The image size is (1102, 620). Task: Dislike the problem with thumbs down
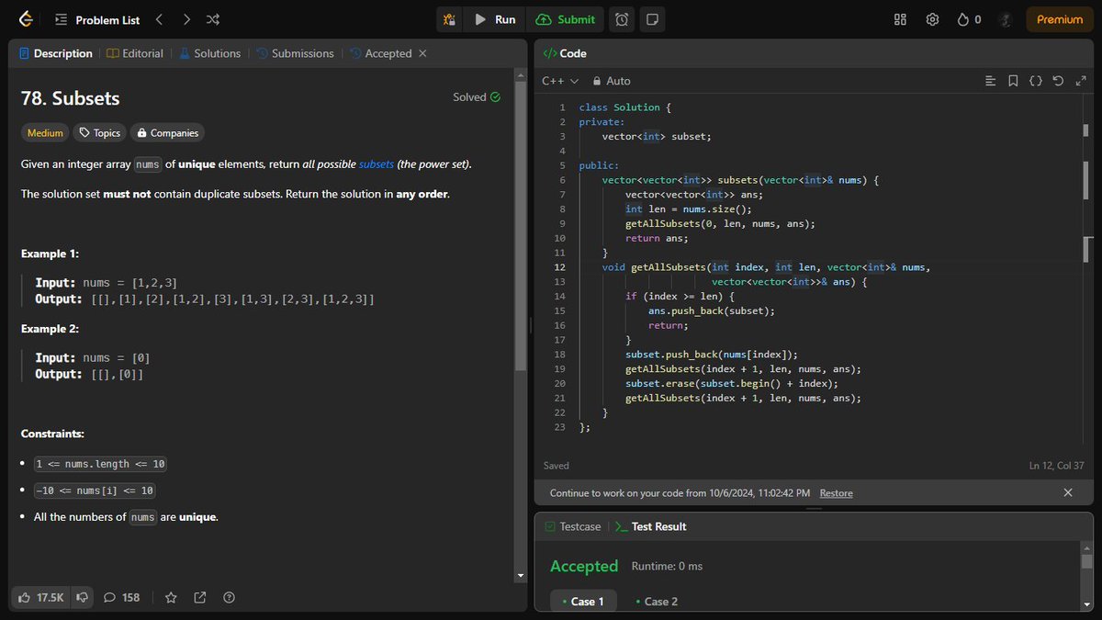tap(83, 598)
